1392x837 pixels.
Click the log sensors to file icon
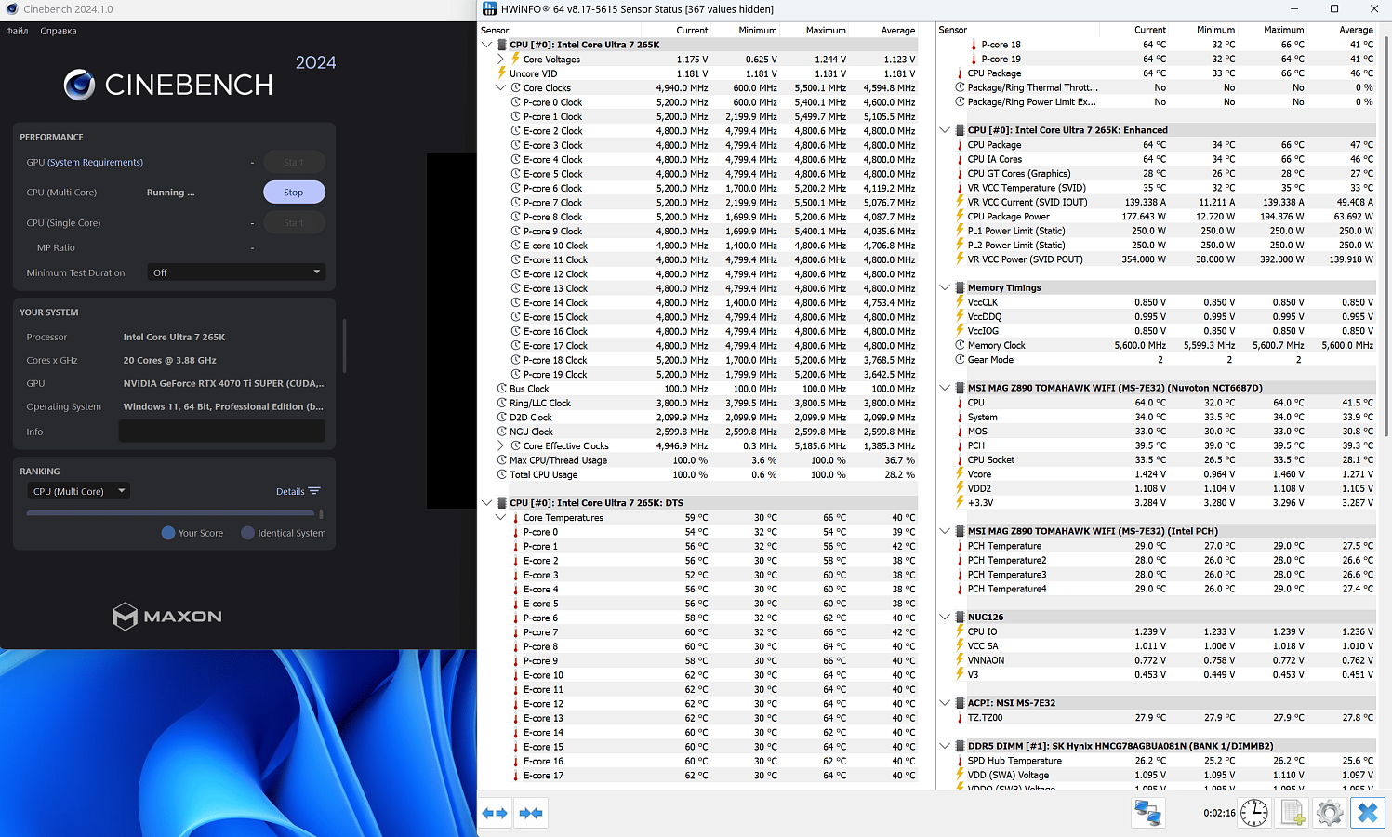coord(1293,813)
